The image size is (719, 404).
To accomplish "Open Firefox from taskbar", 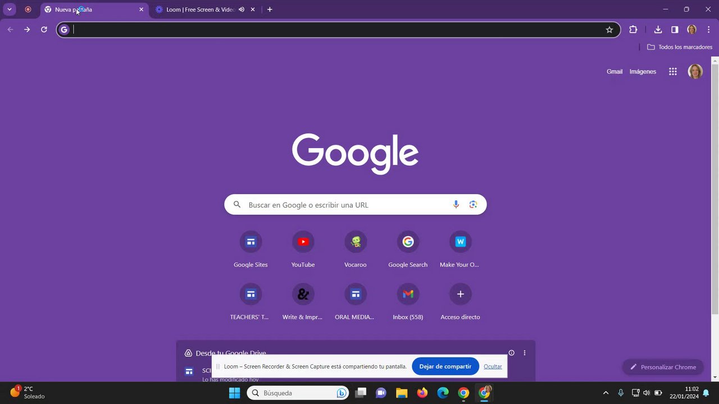I will coord(422,393).
